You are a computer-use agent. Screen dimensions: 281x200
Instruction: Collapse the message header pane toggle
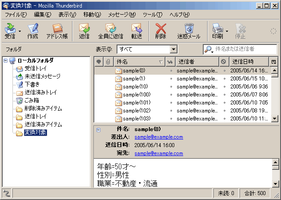point(98,130)
